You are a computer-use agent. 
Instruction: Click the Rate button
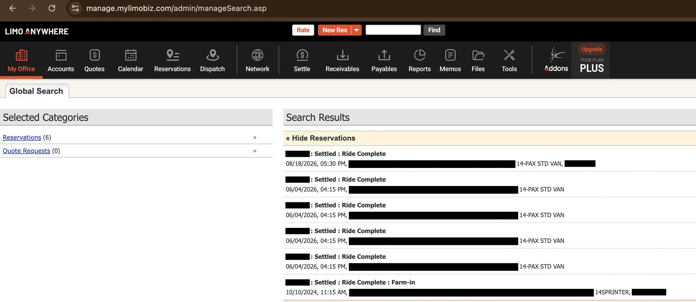(x=303, y=30)
